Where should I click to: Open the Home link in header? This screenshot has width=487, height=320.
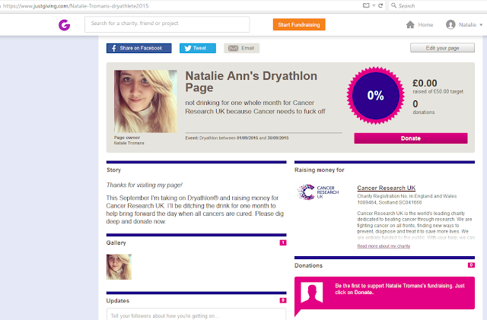click(425, 24)
